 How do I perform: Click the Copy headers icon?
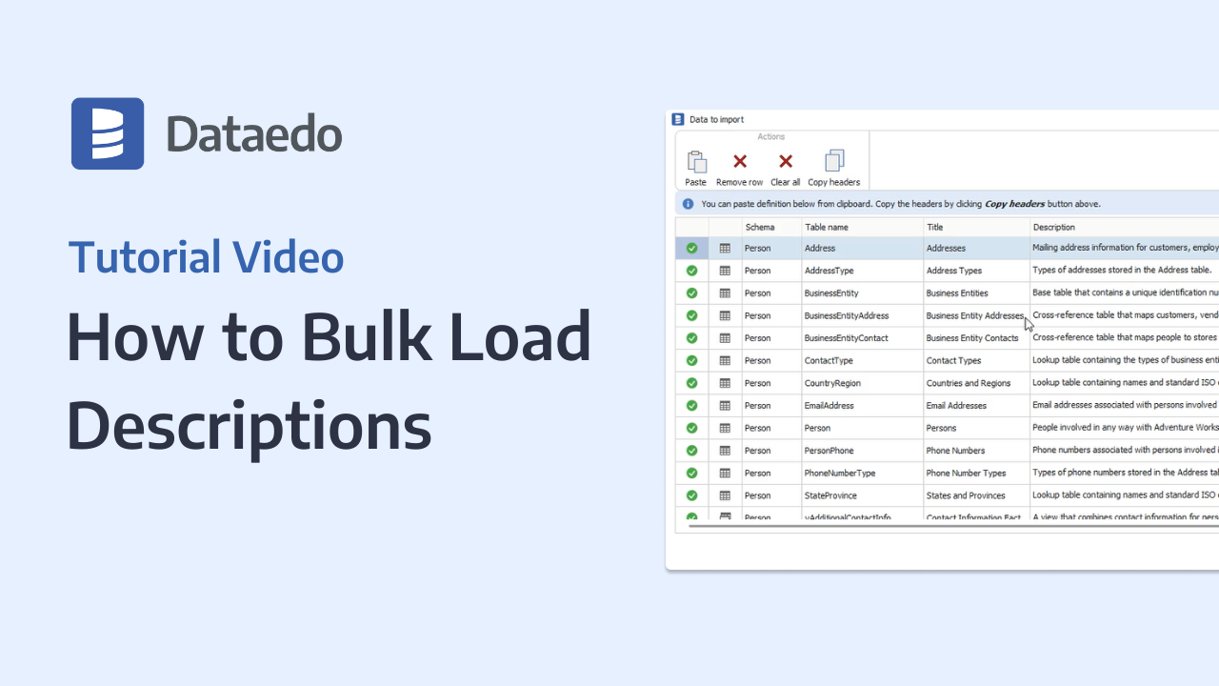[x=834, y=162]
